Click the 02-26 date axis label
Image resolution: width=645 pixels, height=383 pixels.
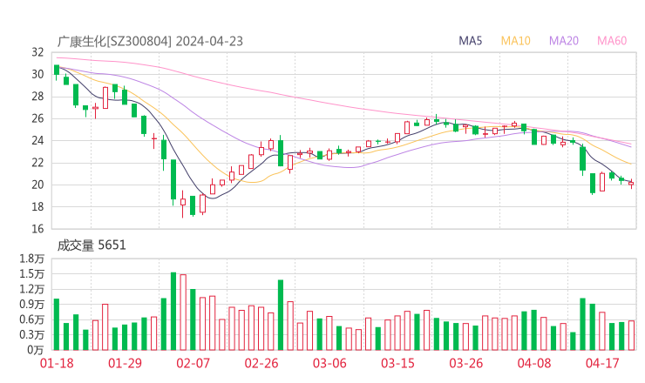[261, 363]
